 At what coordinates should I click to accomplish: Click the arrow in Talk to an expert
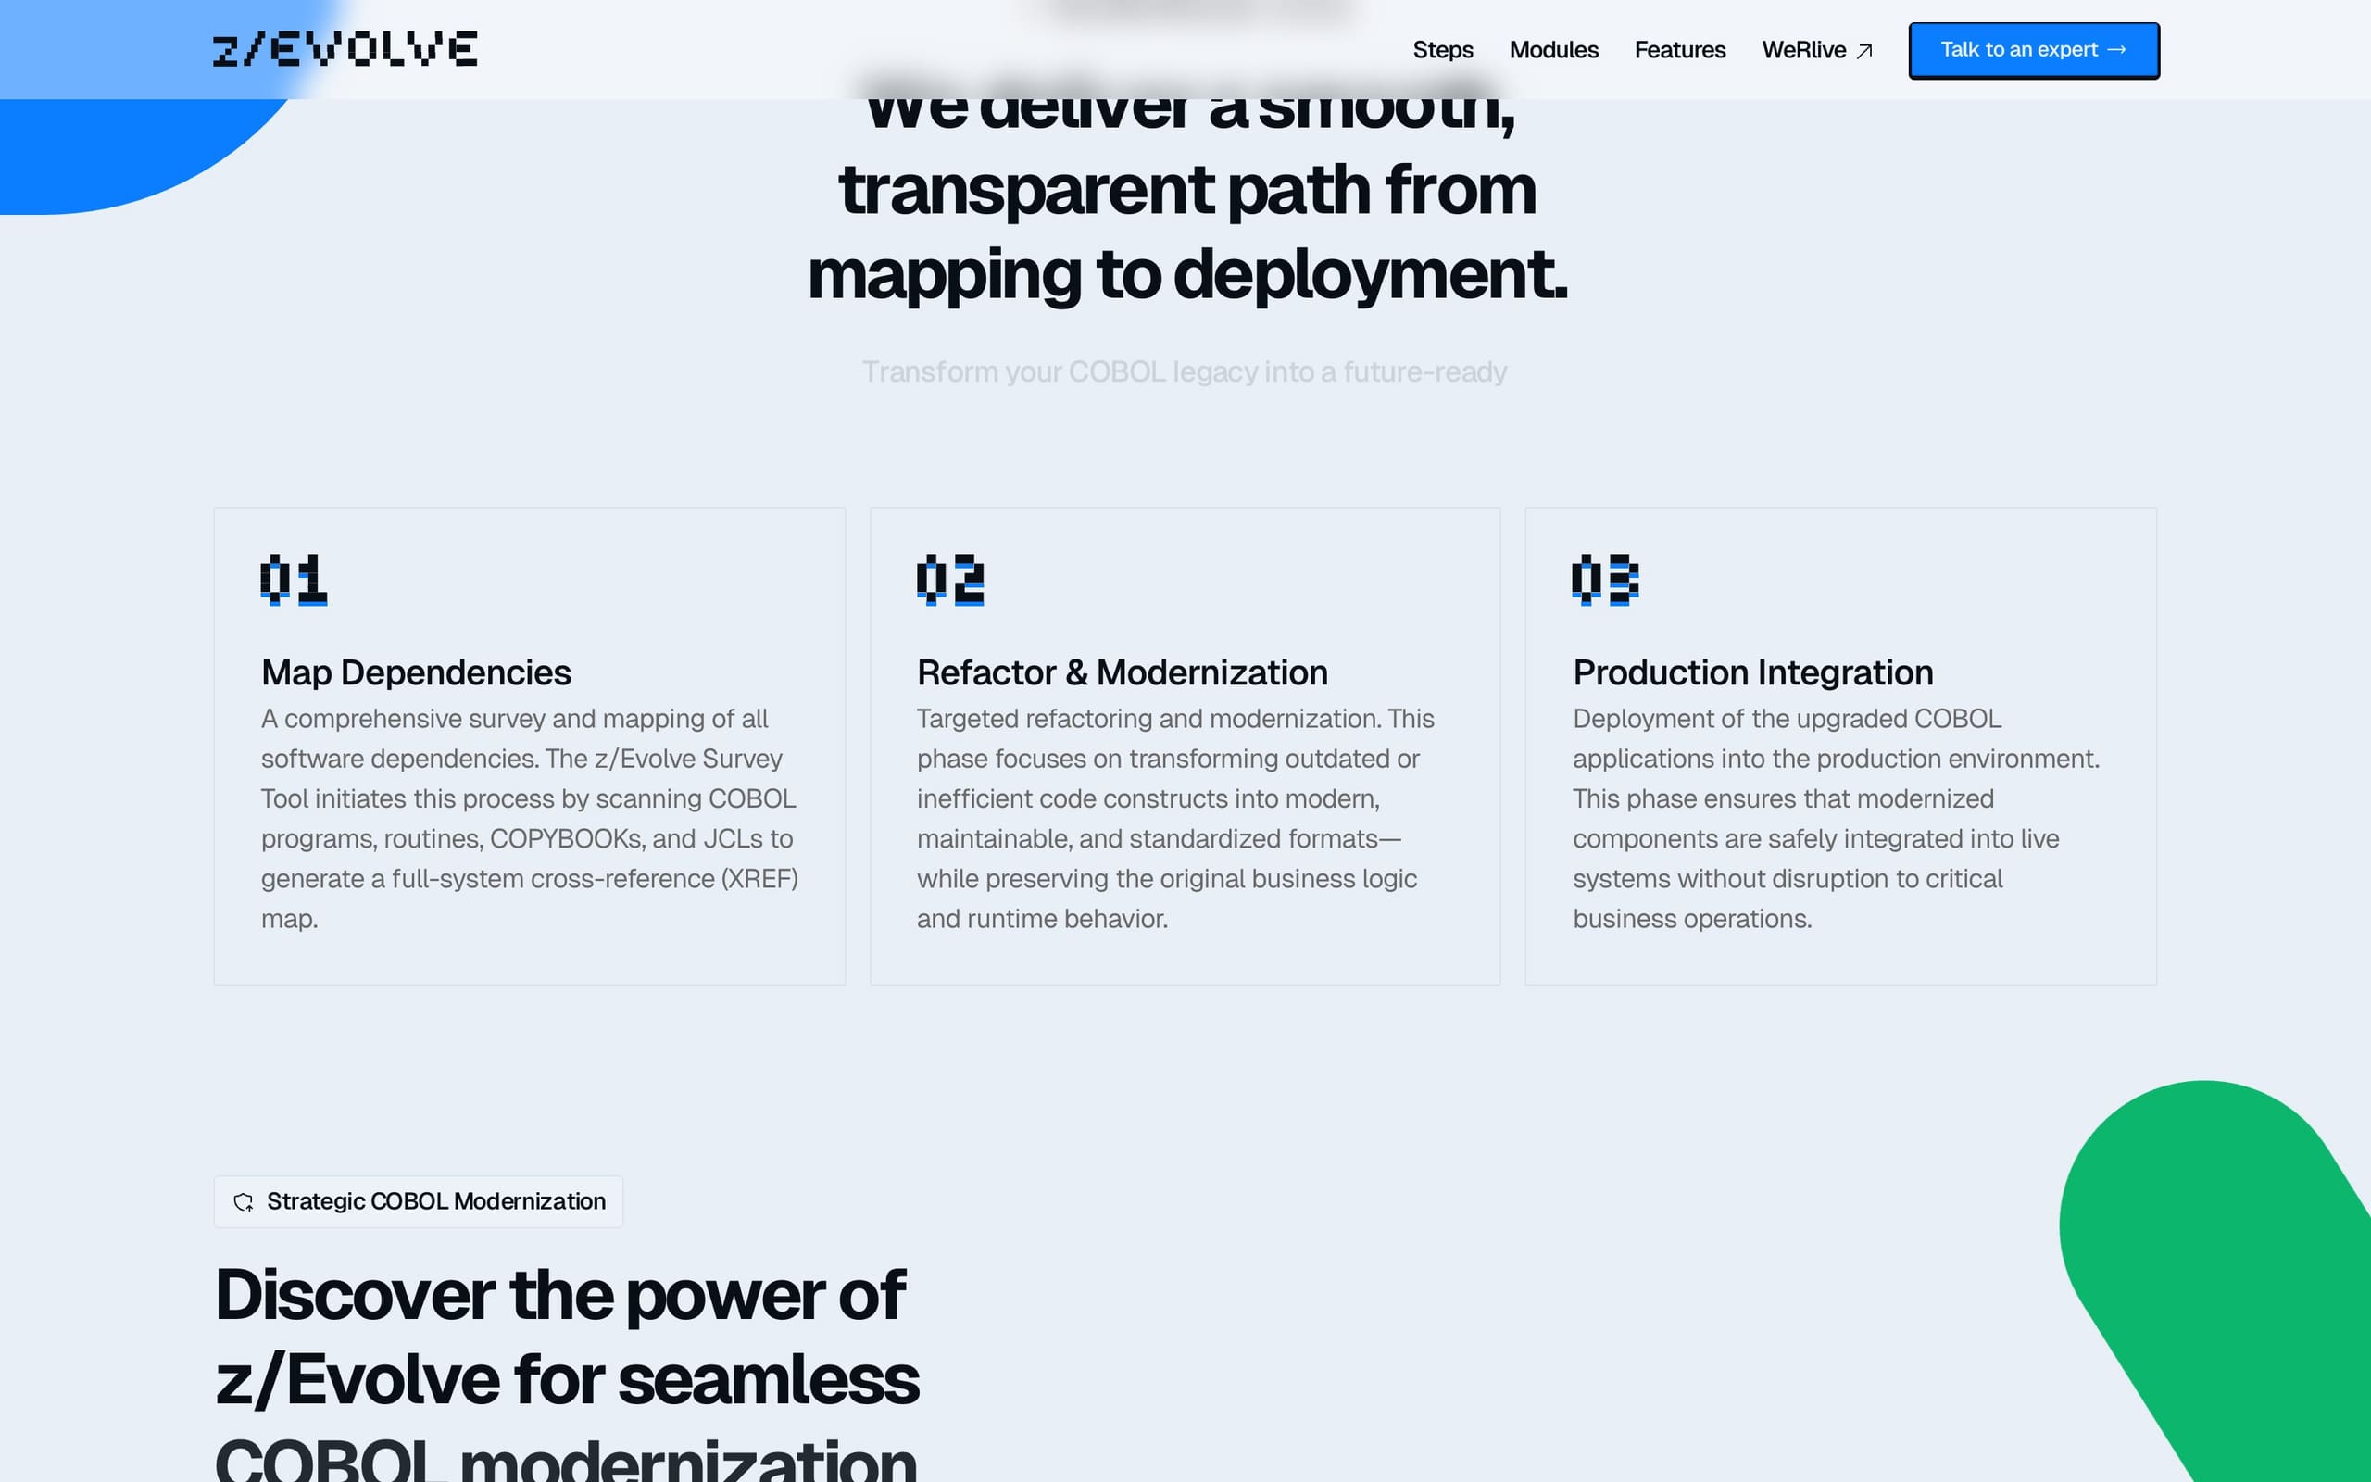point(2116,50)
